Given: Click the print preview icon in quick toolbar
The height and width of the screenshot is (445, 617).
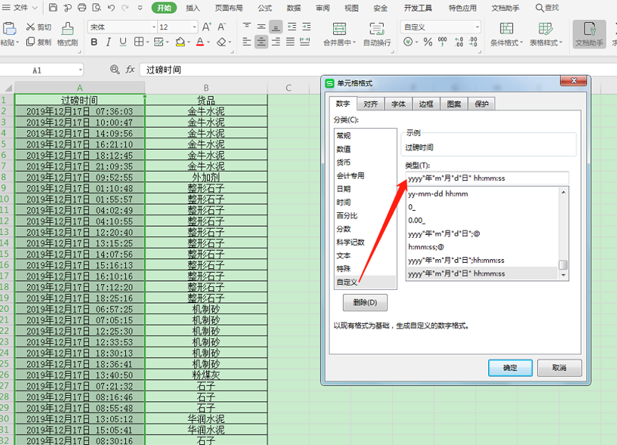Looking at the screenshot, I should 96,8.
